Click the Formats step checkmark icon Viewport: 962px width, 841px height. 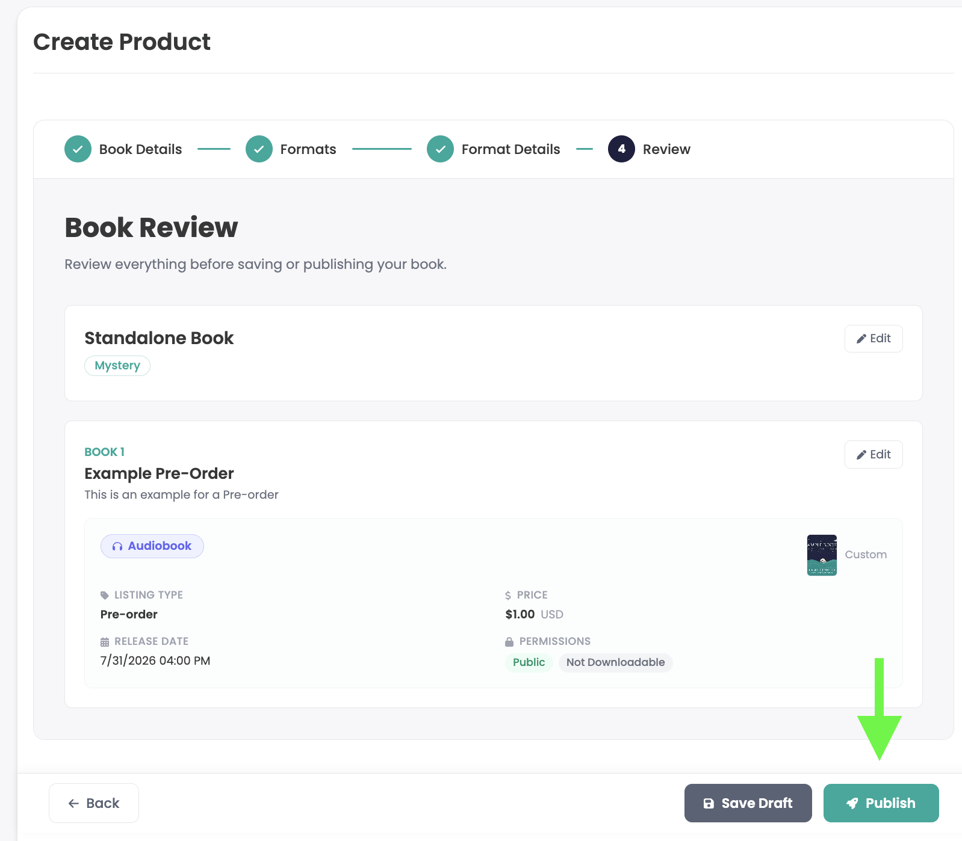tap(259, 149)
